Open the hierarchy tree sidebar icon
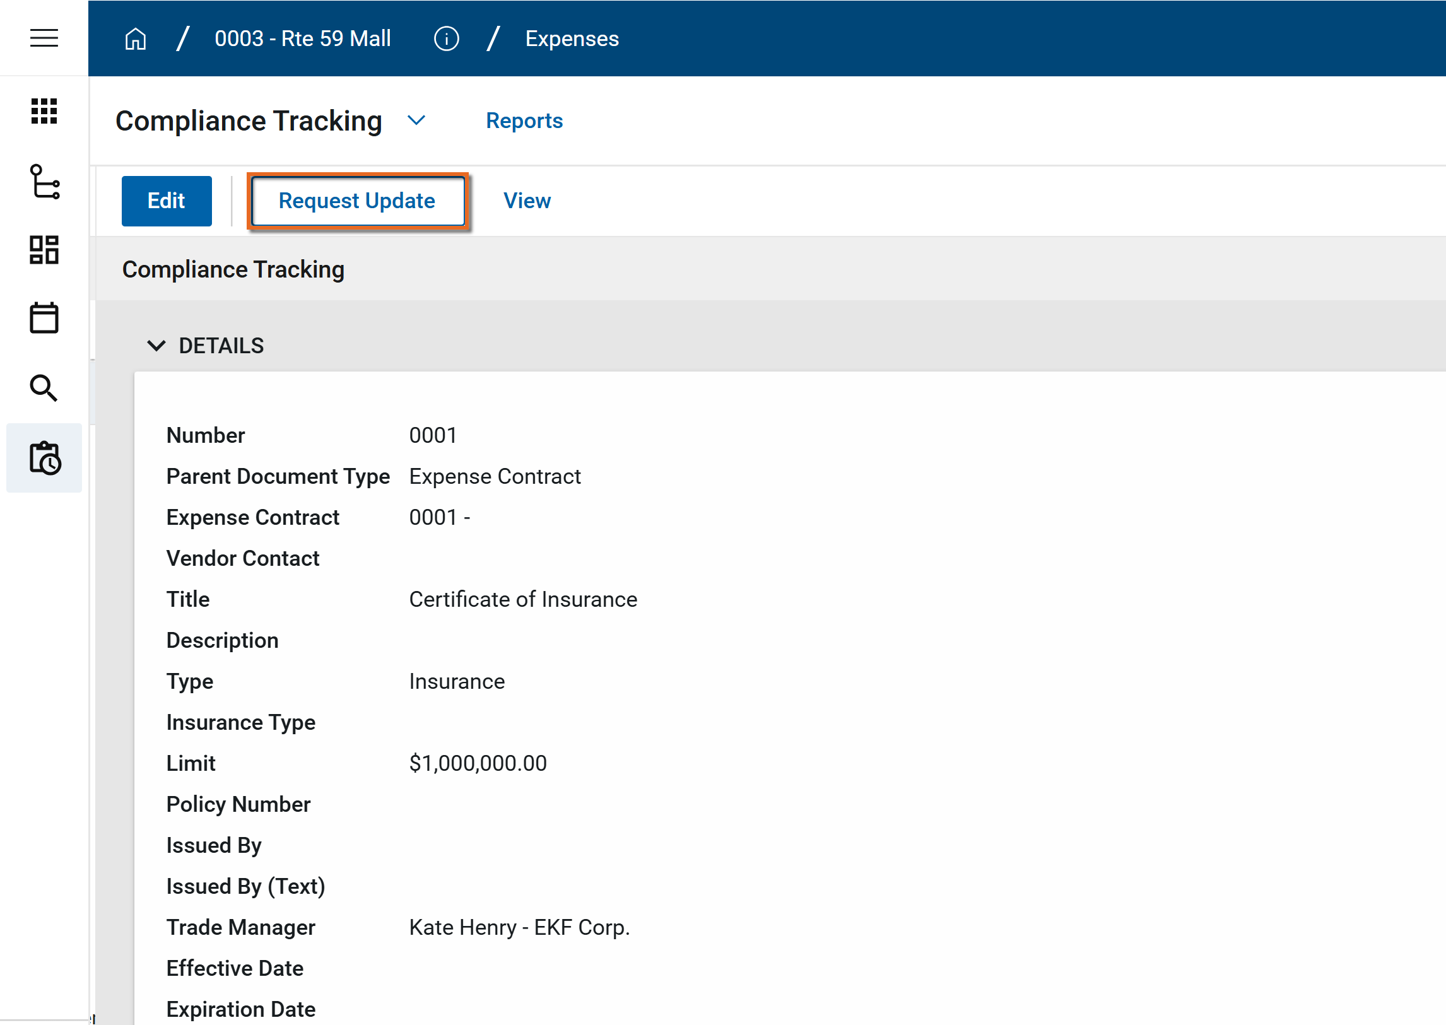Viewport: 1446px width, 1025px height. tap(44, 182)
